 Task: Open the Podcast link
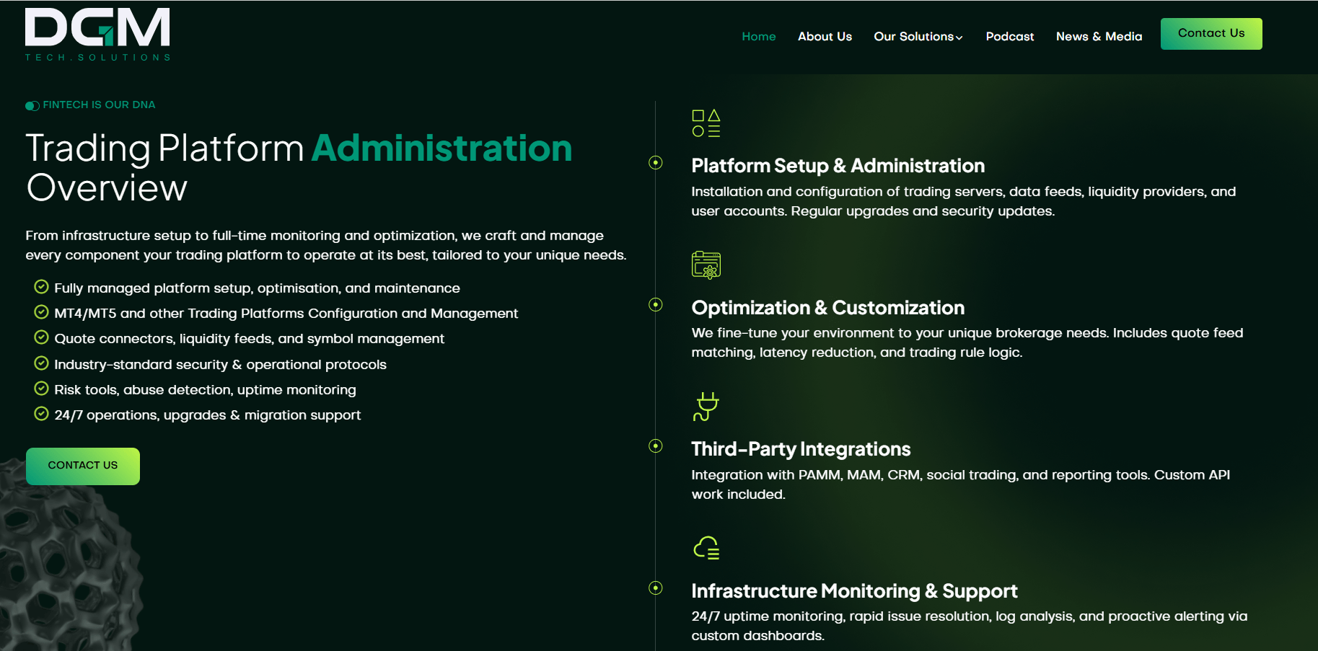[x=1010, y=37]
